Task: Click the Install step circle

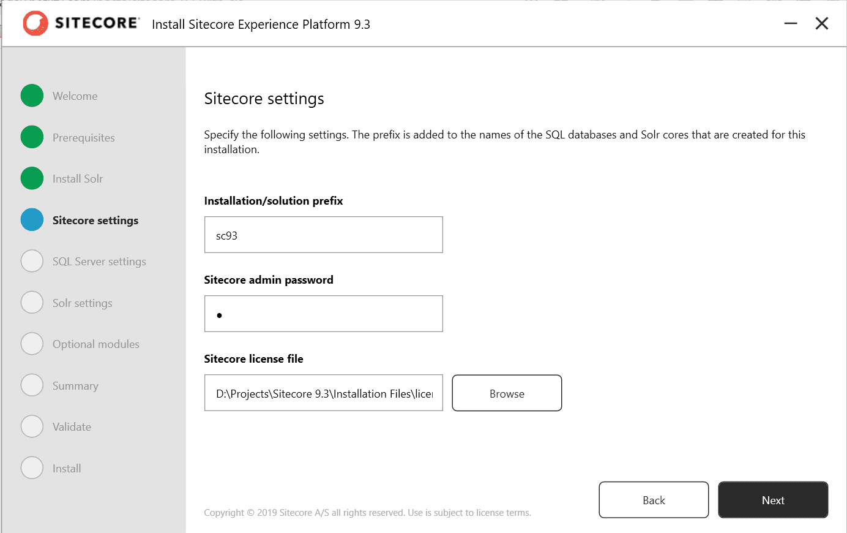Action: coord(32,468)
